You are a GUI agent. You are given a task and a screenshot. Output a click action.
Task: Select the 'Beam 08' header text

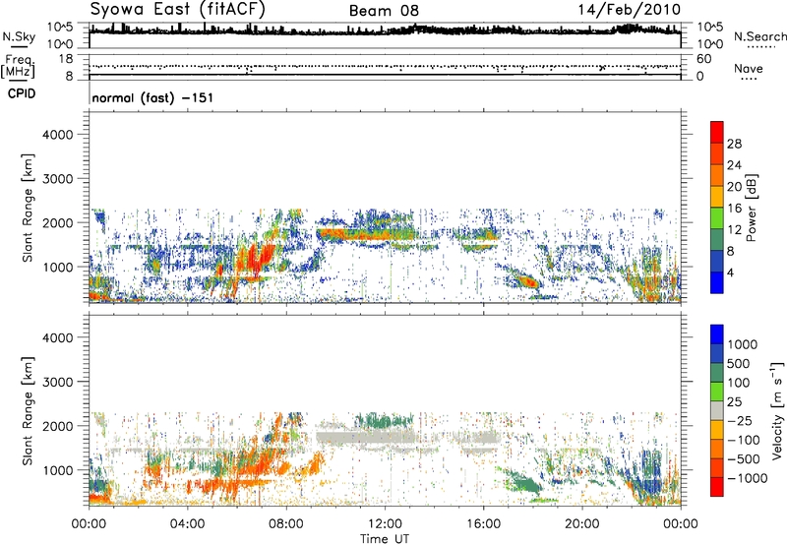coord(384,11)
